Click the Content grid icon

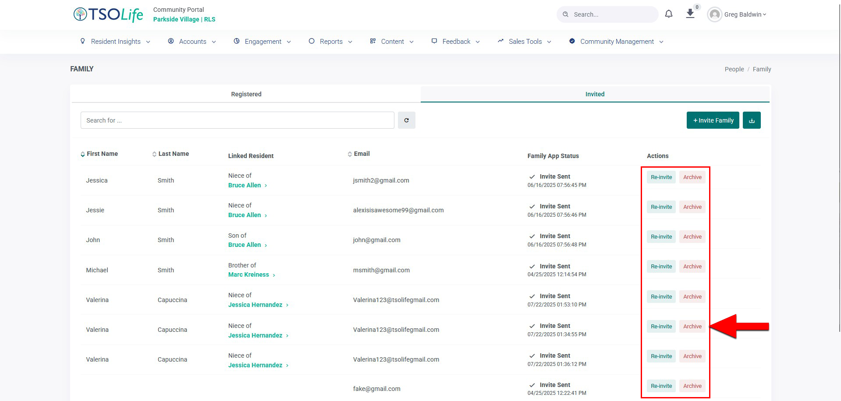[373, 41]
